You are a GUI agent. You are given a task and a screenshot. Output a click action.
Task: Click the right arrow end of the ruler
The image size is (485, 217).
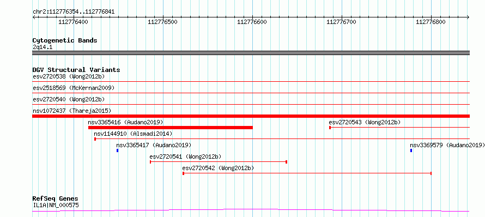(468, 17)
